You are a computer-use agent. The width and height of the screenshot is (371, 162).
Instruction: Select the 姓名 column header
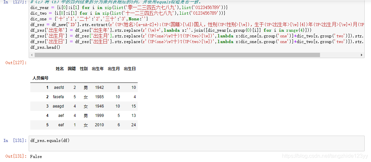pos(60,69)
